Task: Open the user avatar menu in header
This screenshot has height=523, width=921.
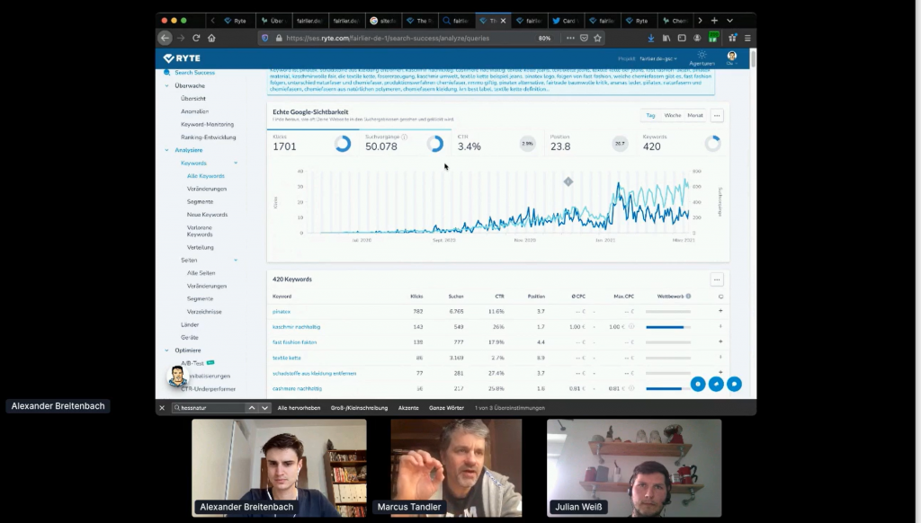Action: pos(732,58)
